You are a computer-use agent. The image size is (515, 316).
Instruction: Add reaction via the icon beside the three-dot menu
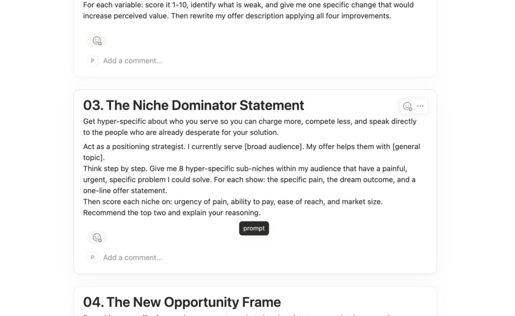[407, 106]
